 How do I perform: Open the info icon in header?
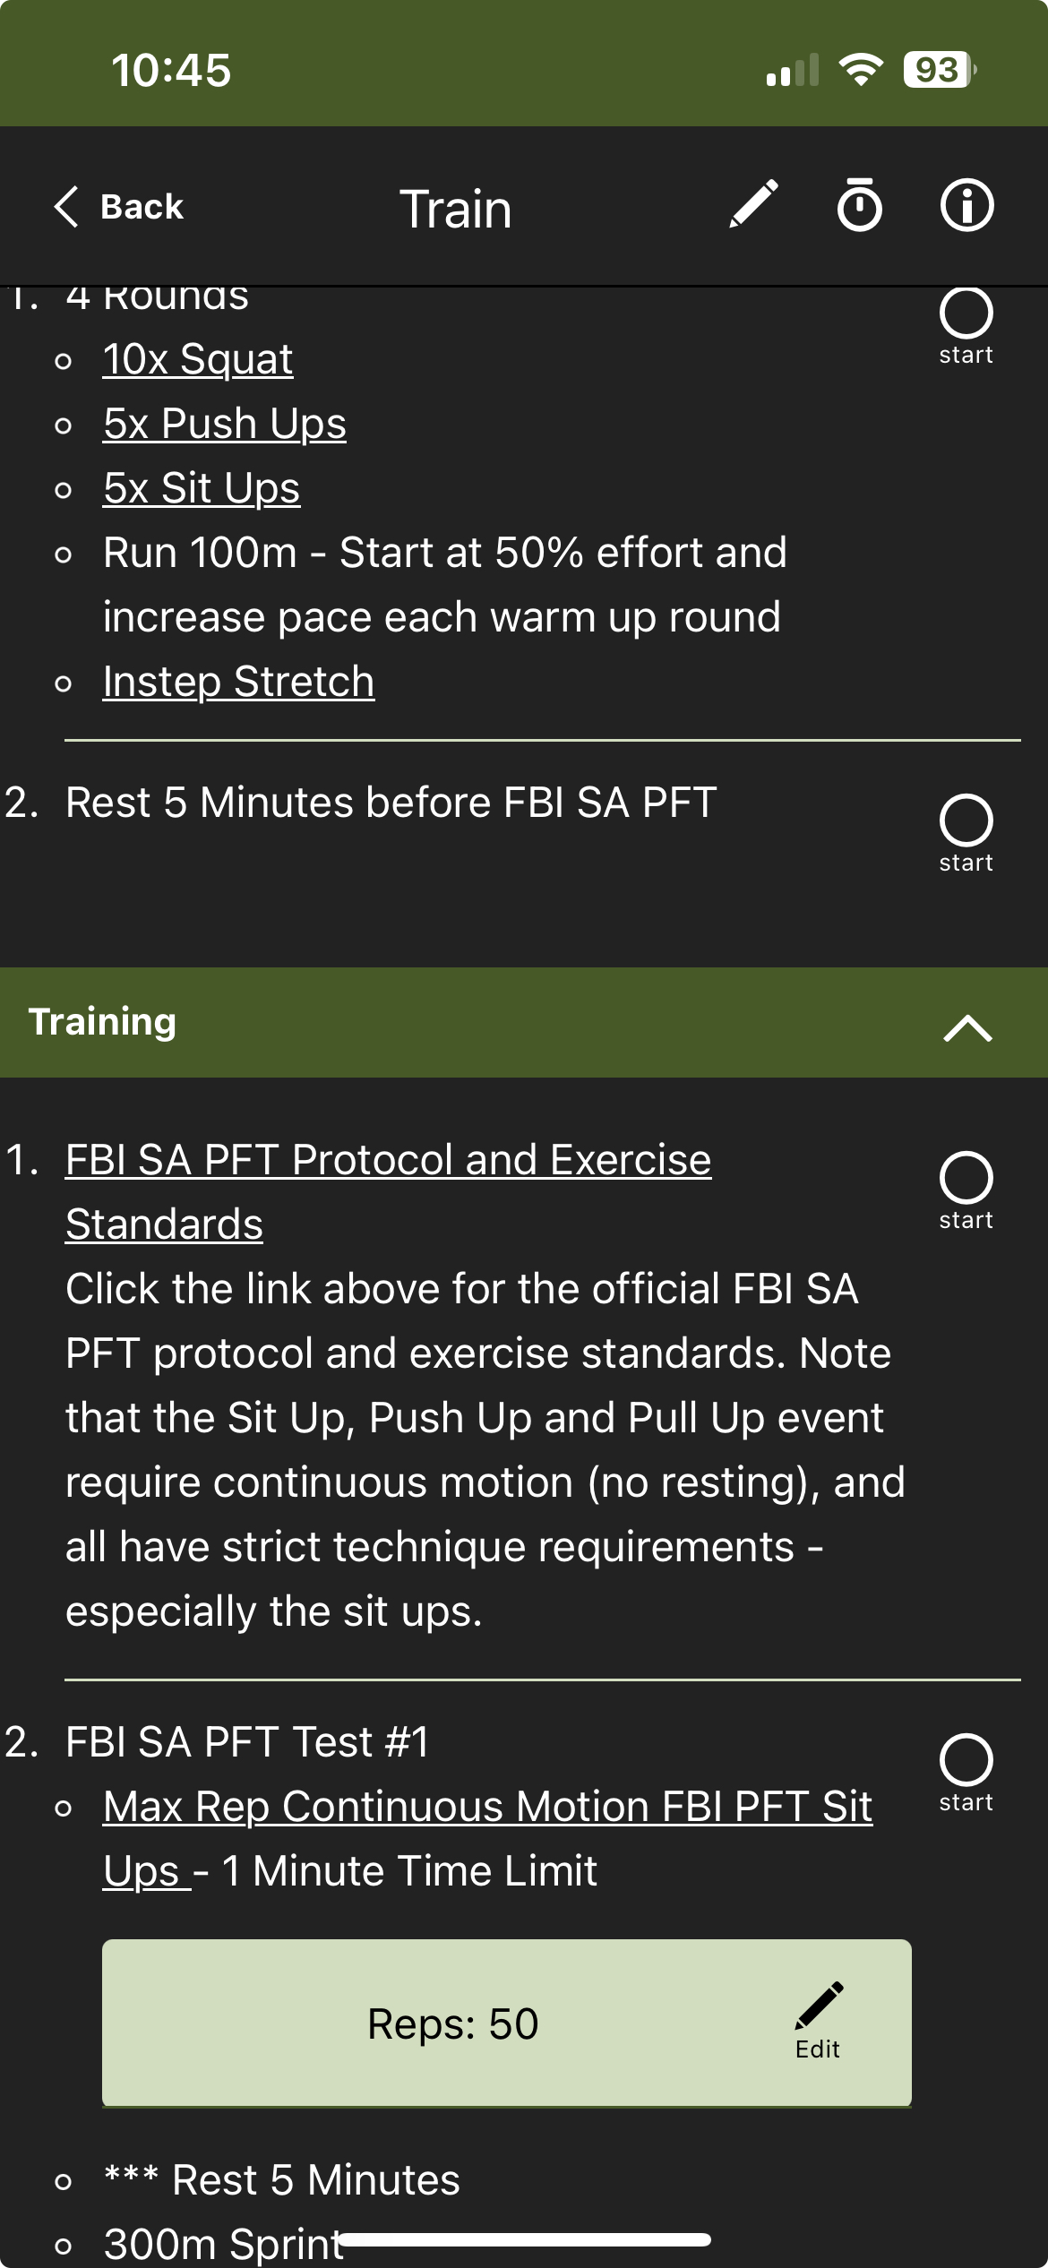click(x=966, y=205)
